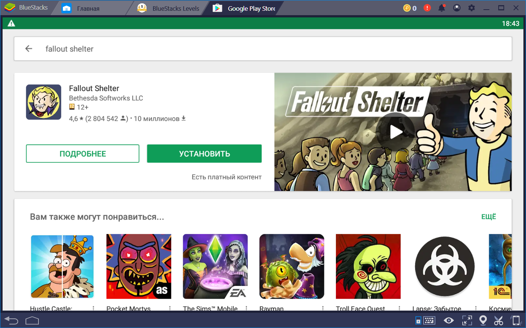Click the warning triangle in green bar
The height and width of the screenshot is (328, 526).
[11, 23]
